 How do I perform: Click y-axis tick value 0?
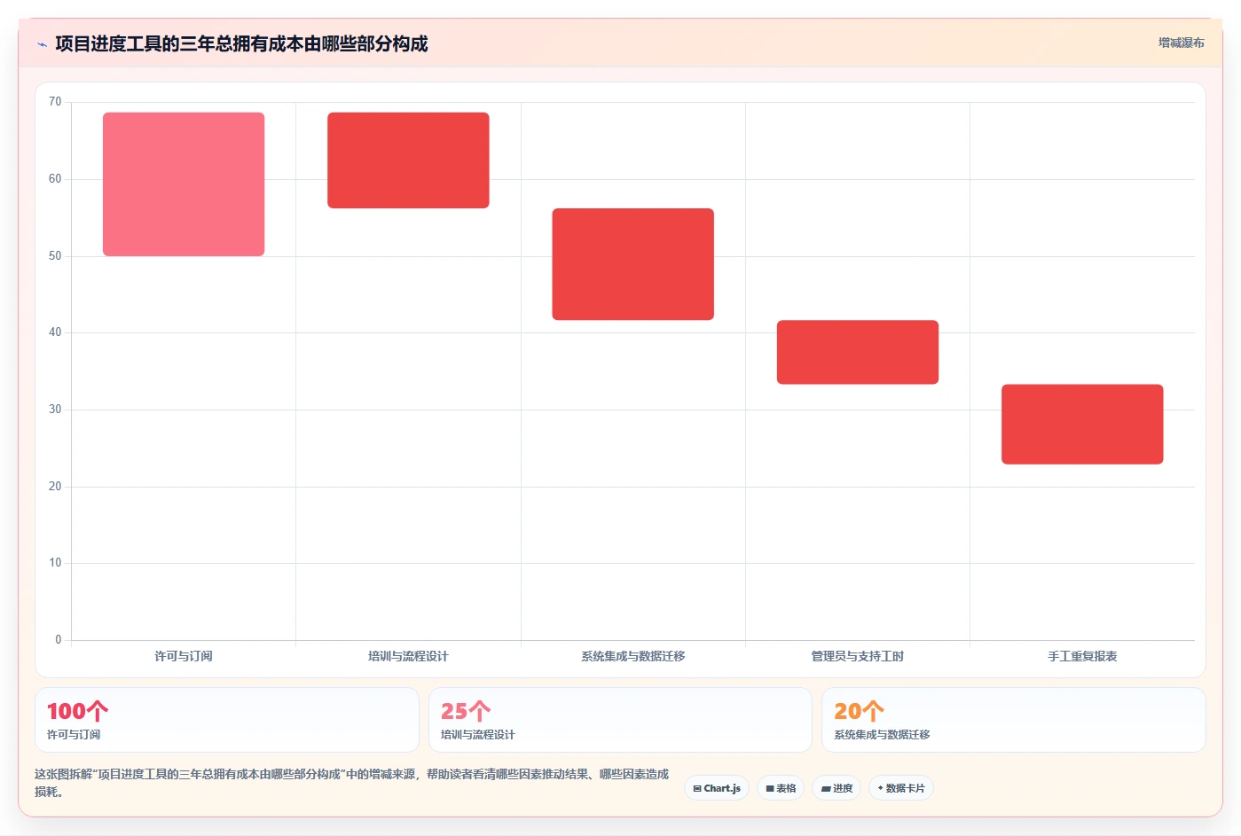click(x=59, y=640)
